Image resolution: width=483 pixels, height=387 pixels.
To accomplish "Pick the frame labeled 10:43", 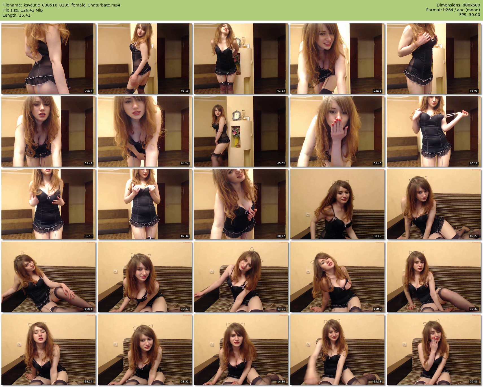I will pyautogui.click(x=145, y=277).
